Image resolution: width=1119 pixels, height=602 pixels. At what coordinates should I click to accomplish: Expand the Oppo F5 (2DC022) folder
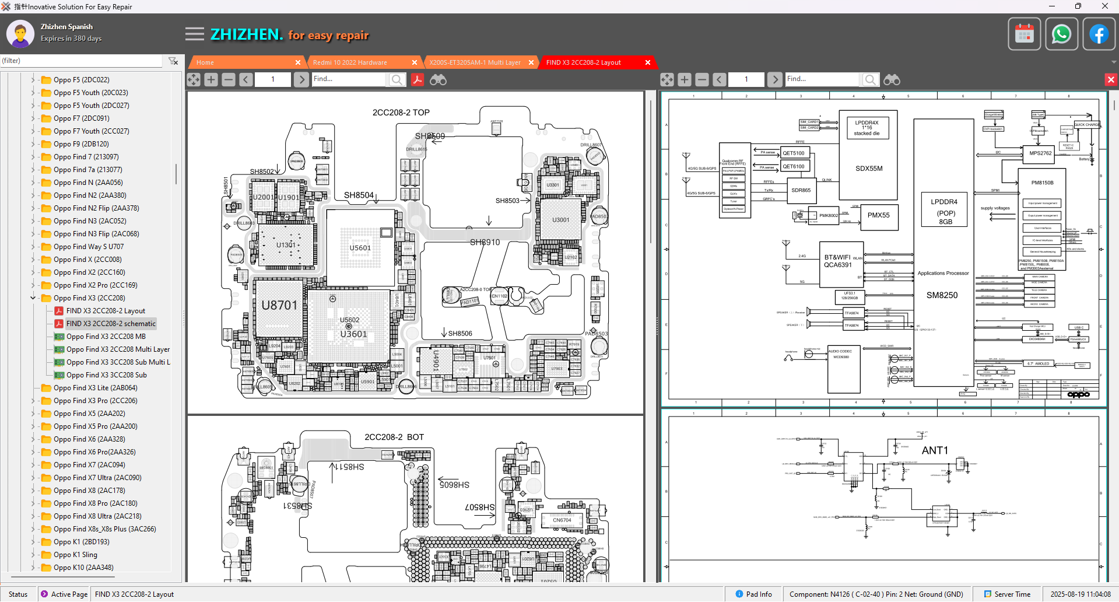coord(33,80)
